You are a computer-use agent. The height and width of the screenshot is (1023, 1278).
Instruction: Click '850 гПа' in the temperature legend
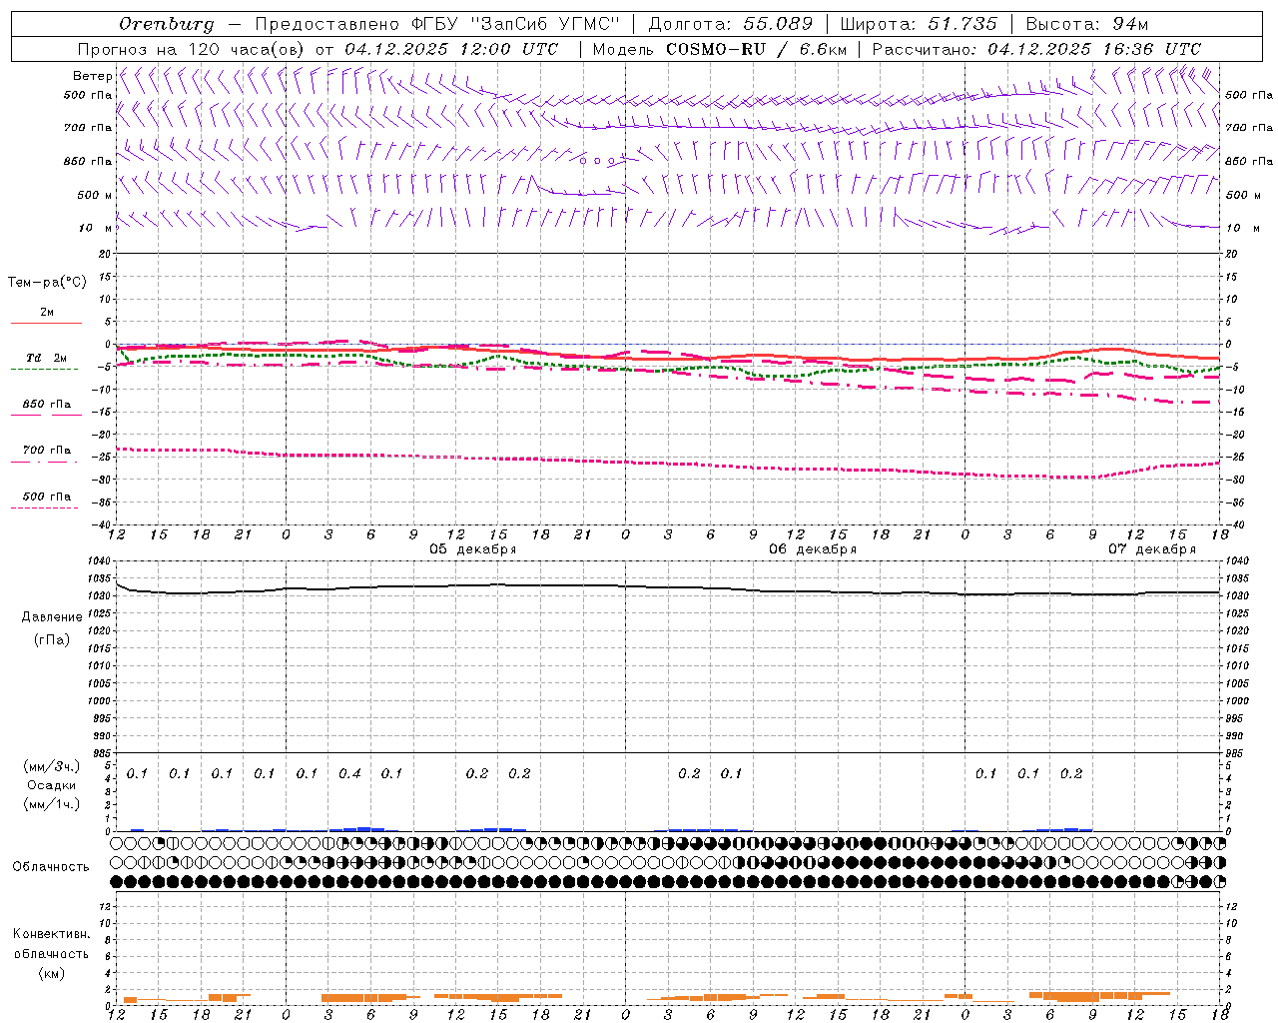pos(47,405)
